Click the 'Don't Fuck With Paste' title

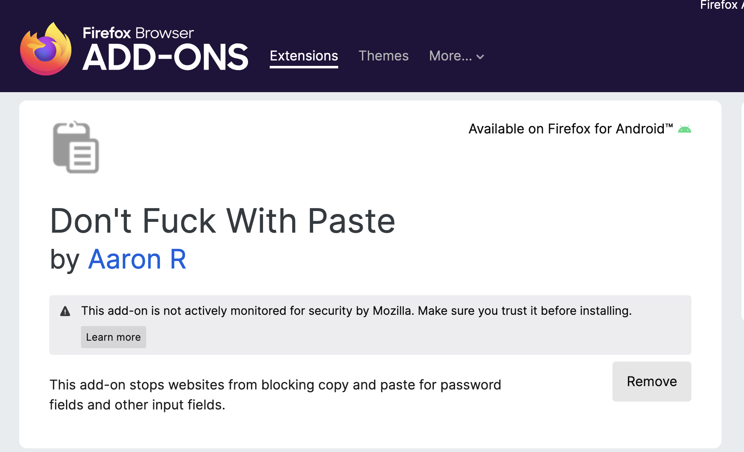pos(222,221)
